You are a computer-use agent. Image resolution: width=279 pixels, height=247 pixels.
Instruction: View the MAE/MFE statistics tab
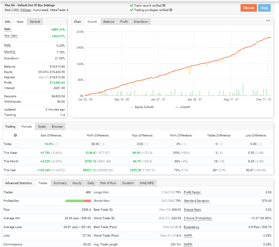[x=146, y=183]
